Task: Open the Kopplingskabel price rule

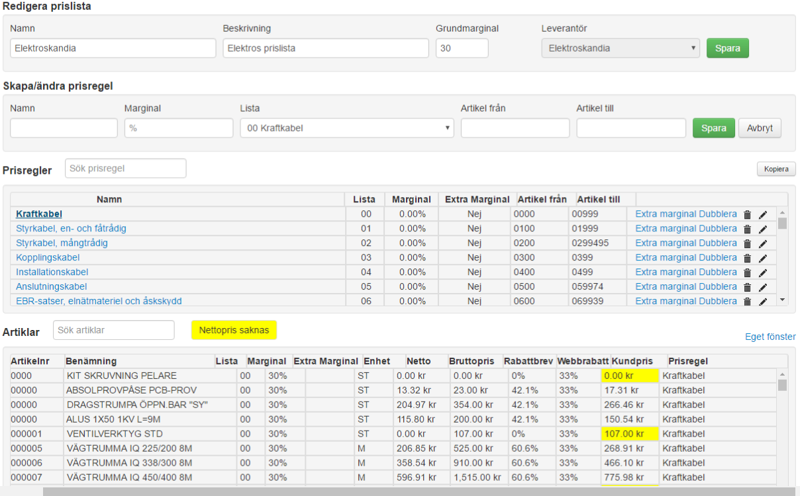Action: click(x=48, y=257)
